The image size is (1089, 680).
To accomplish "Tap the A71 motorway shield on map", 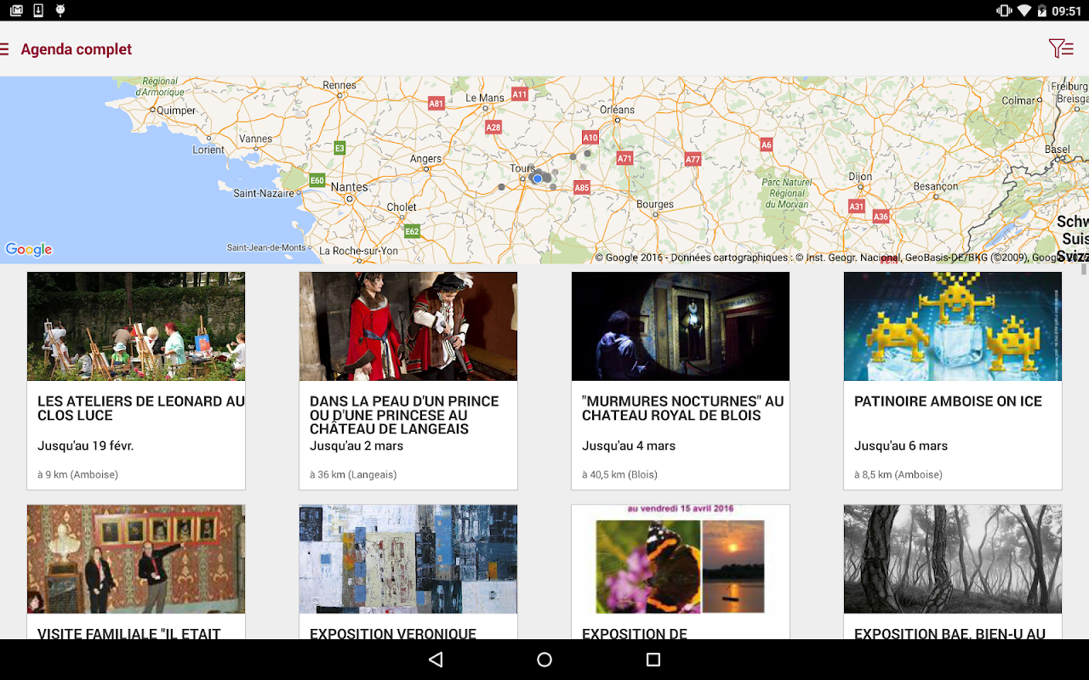I will click(x=625, y=159).
